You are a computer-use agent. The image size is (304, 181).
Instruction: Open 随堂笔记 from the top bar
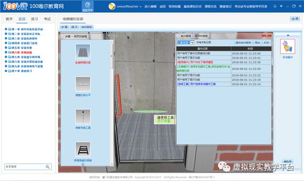coord(226,6)
